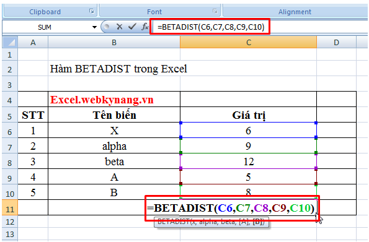
Task: Select row 1 header
Action: click(10, 54)
